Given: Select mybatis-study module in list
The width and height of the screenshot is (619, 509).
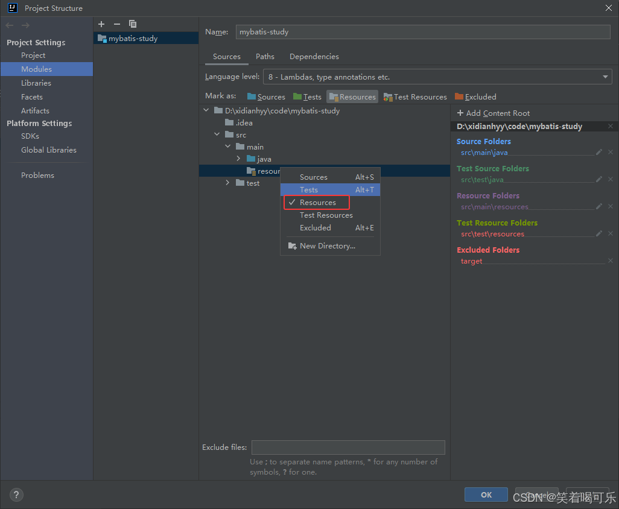Looking at the screenshot, I should tap(146, 38).
